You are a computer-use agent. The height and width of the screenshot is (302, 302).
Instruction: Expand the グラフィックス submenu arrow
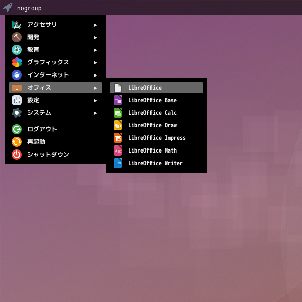[x=95, y=63]
